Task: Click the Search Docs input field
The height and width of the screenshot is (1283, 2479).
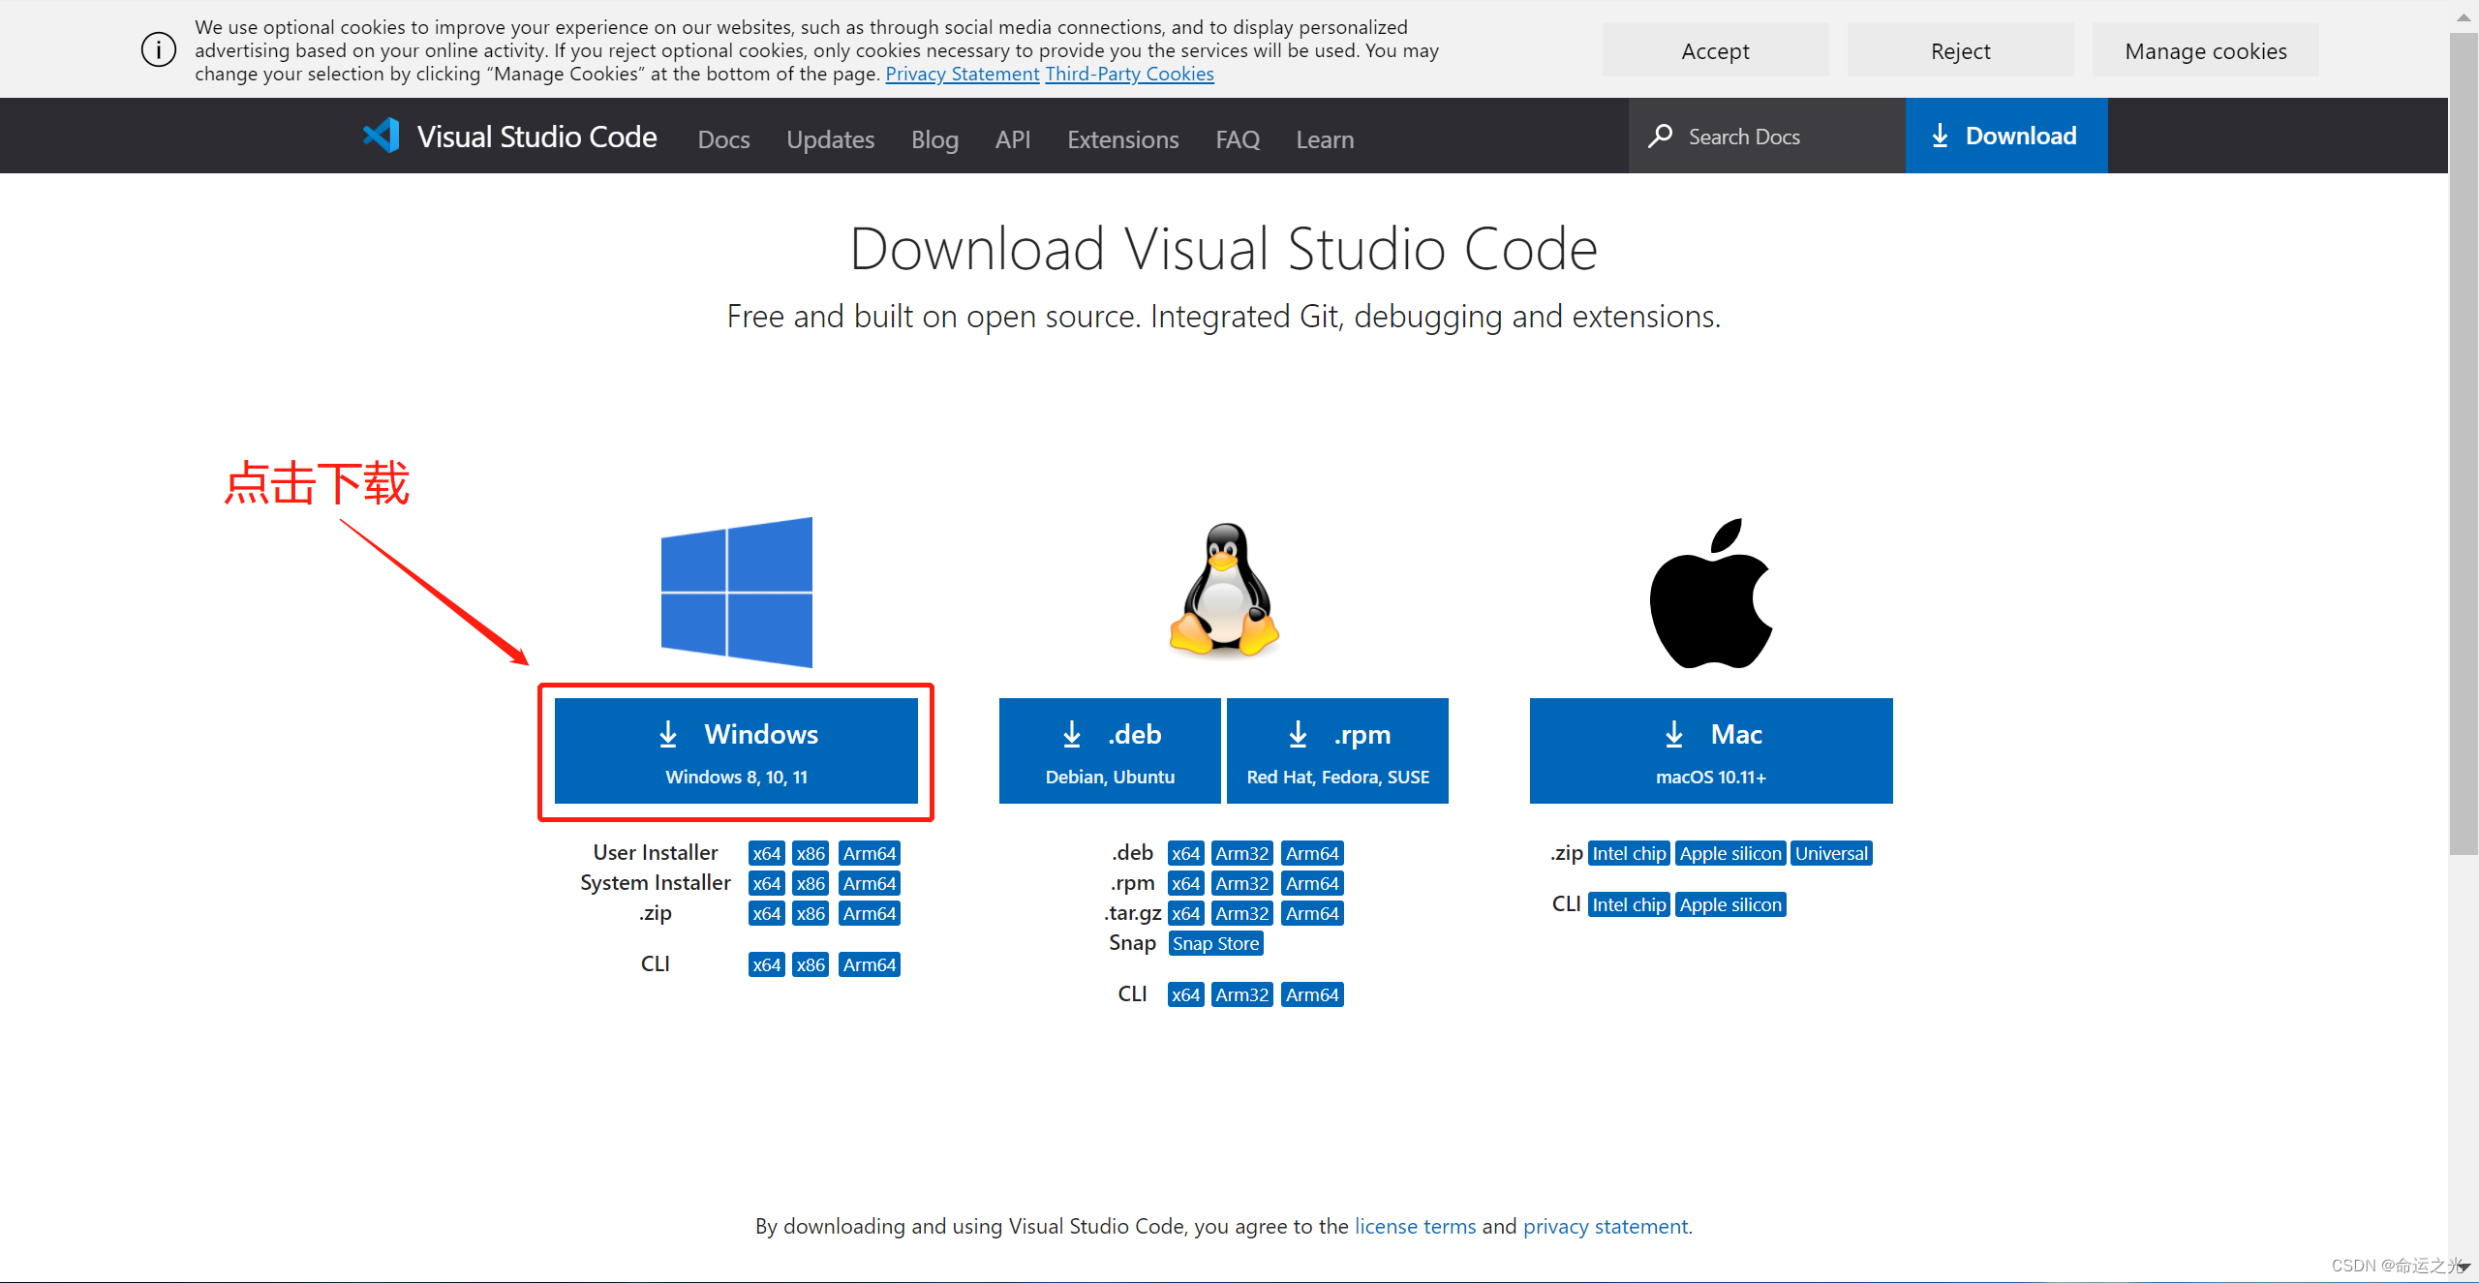Action: pos(1767,136)
